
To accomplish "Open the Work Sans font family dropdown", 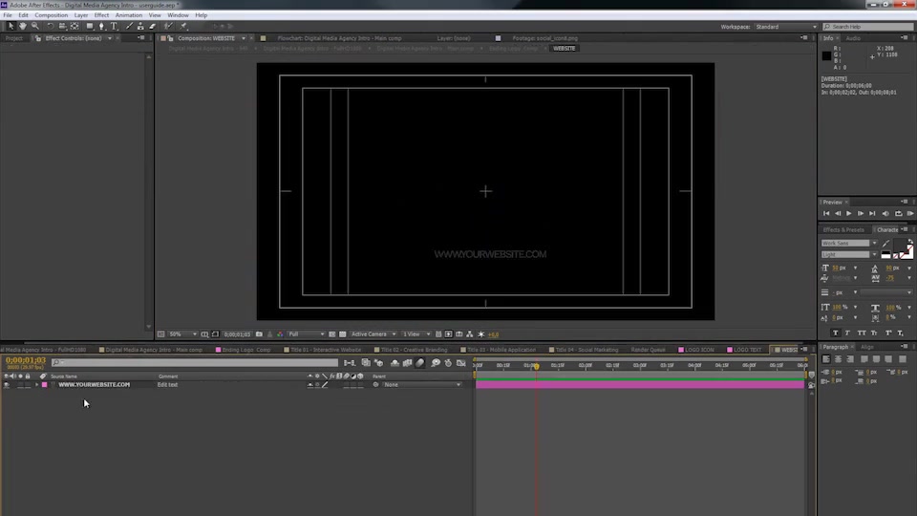I will (x=849, y=244).
